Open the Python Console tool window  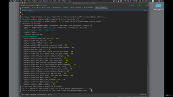click(42, 94)
